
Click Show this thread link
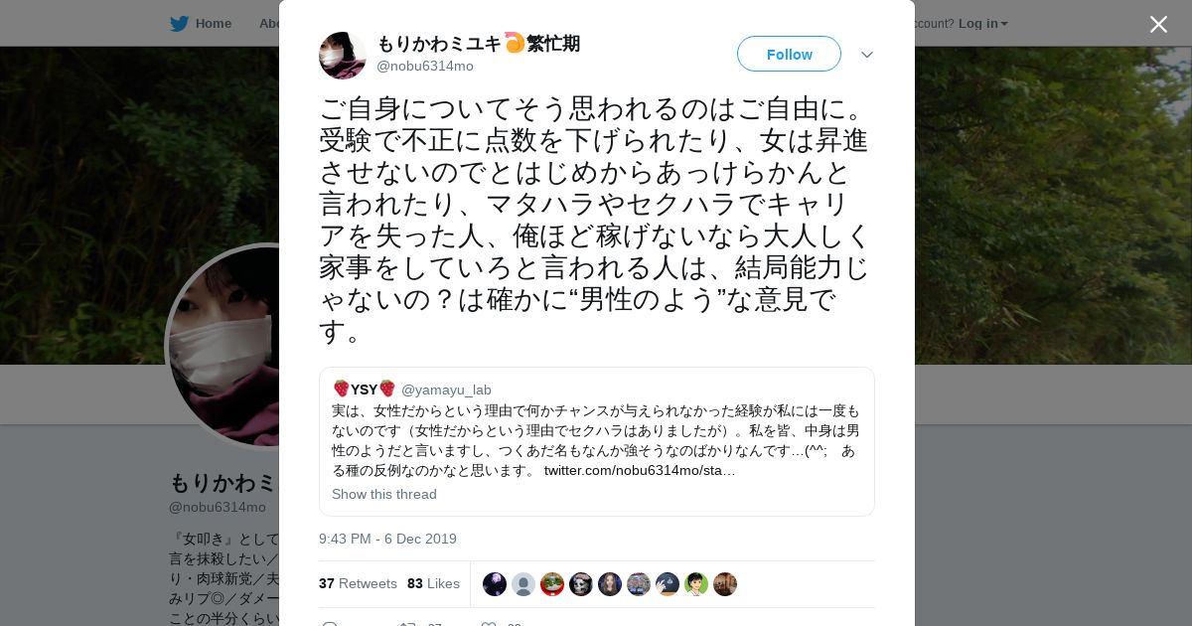pyautogui.click(x=384, y=494)
